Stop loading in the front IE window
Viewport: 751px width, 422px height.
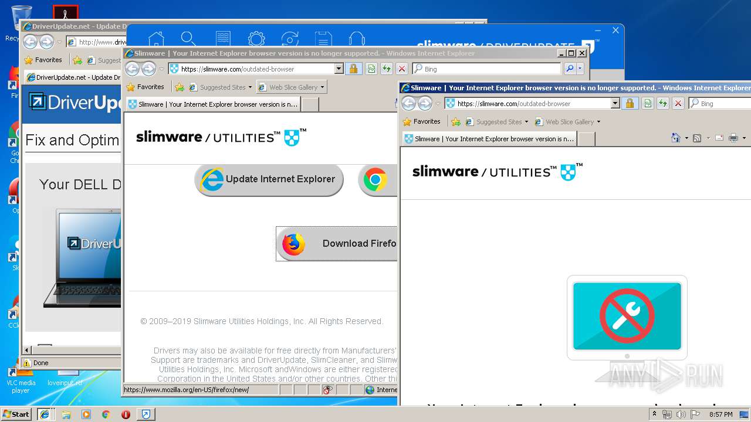pyautogui.click(x=678, y=103)
